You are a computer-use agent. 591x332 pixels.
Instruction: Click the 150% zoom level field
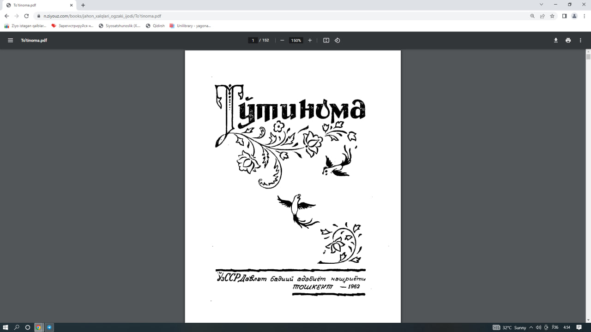click(295, 40)
